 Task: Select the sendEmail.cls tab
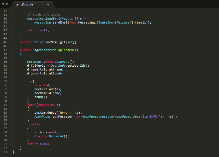point(25,5)
